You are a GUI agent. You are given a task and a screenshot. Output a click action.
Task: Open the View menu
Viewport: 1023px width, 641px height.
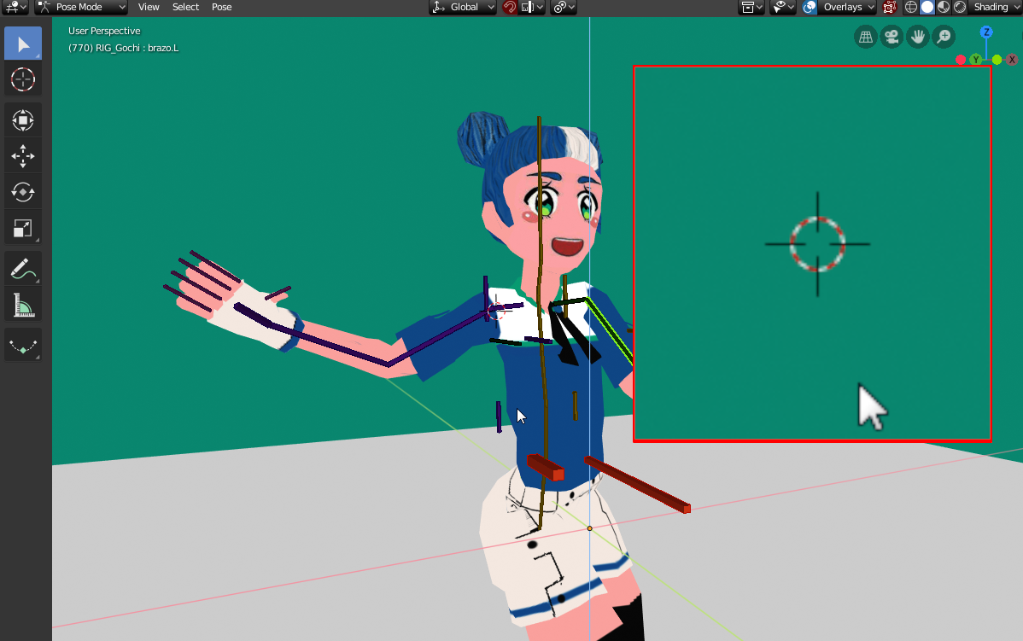(x=149, y=7)
